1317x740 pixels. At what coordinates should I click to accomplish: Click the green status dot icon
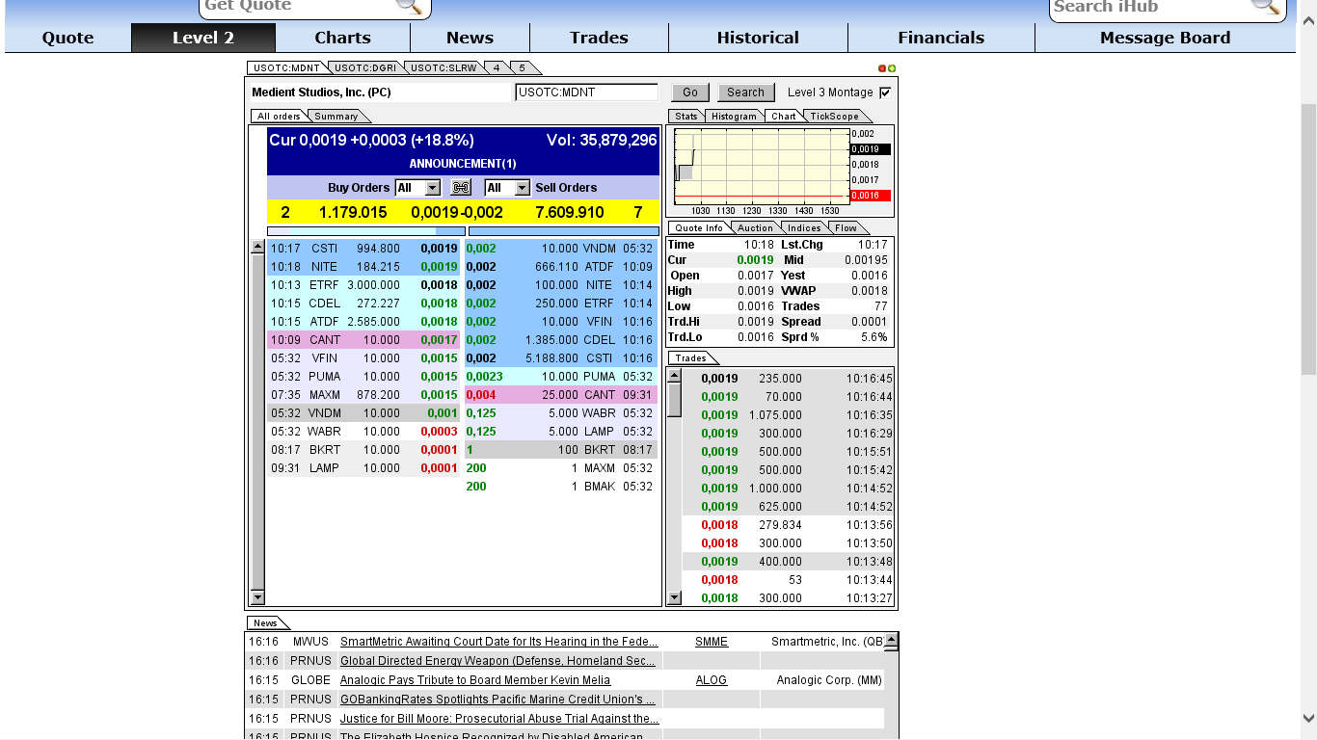[892, 68]
